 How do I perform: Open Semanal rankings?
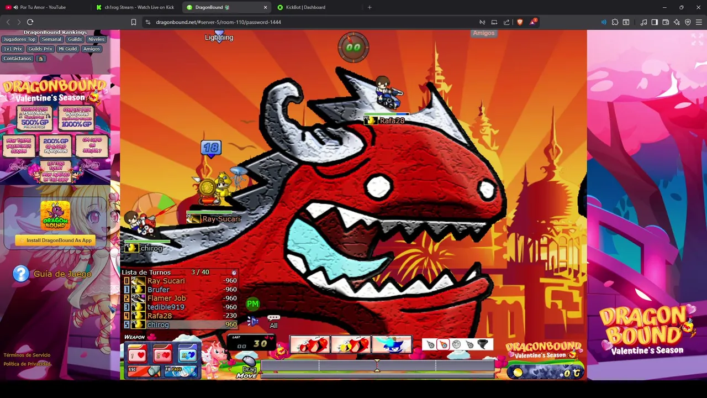click(x=51, y=39)
